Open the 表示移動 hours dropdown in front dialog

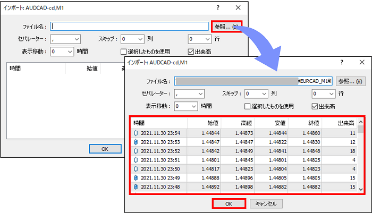(x=187, y=106)
